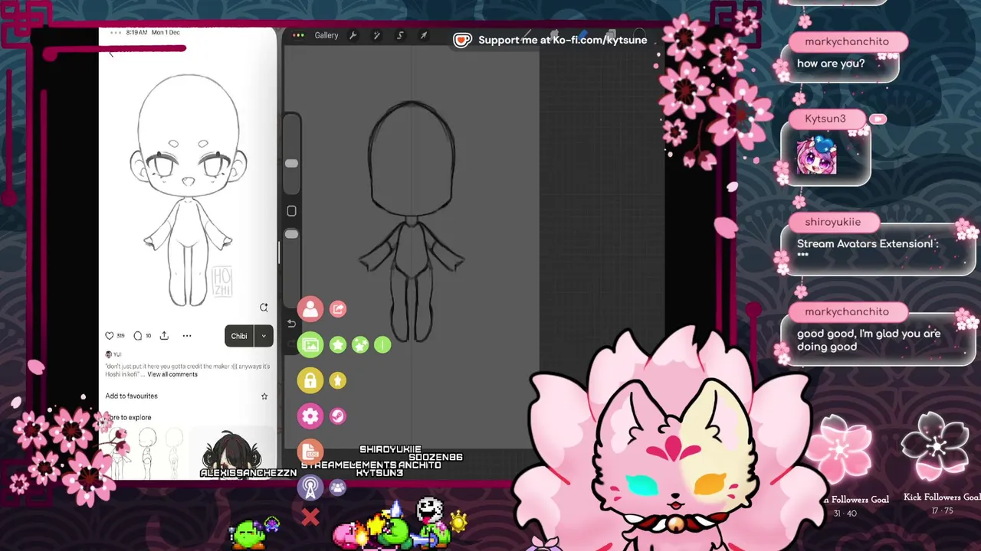Expand the dropdown arrow beside Chibi

coord(264,336)
